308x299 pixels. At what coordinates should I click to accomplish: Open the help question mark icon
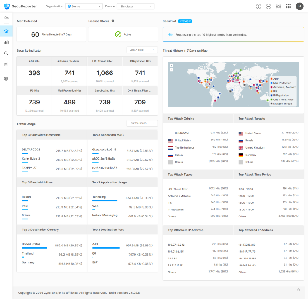click(x=258, y=6)
